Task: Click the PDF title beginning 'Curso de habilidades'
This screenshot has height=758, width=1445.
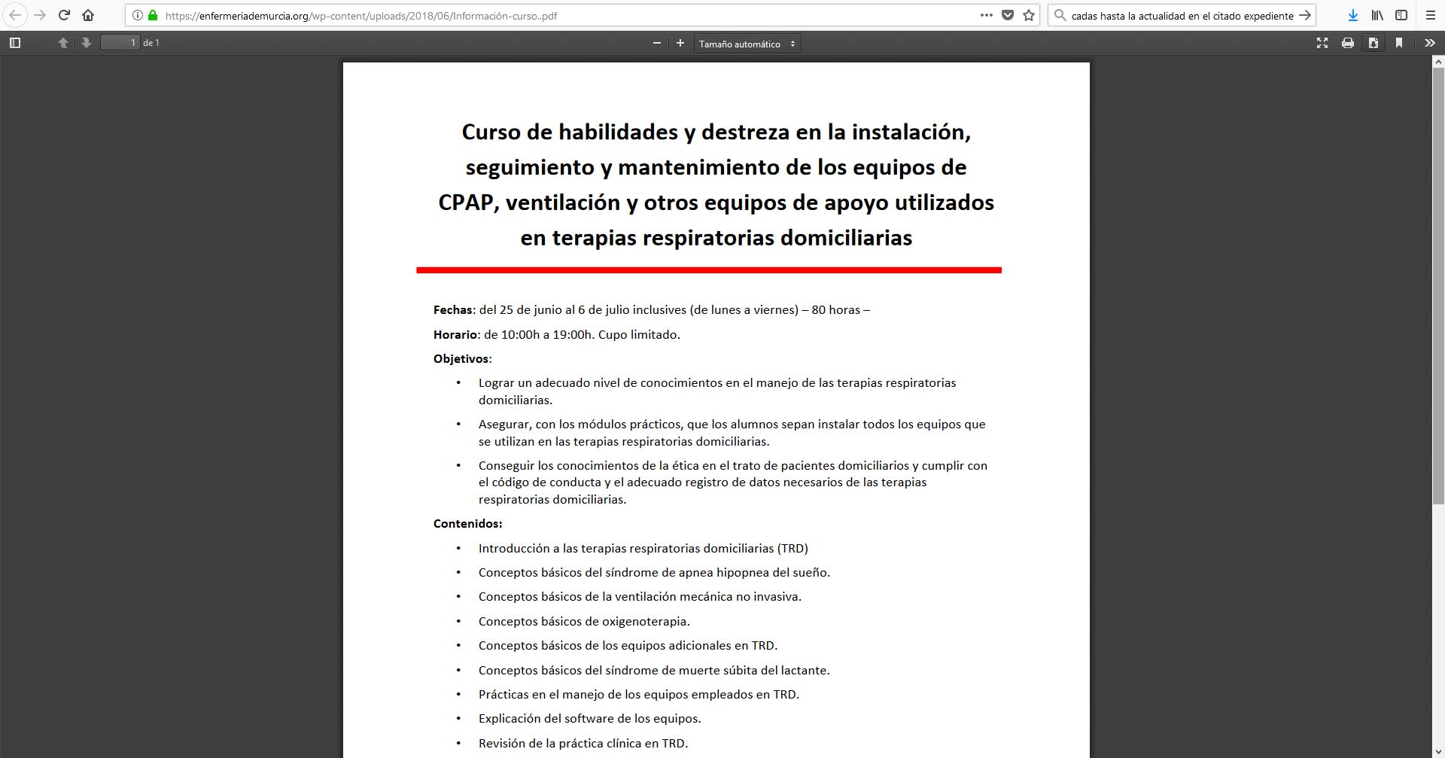Action: (x=716, y=184)
